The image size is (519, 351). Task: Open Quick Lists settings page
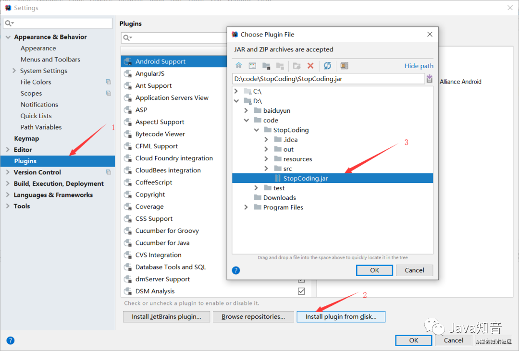[x=36, y=116]
